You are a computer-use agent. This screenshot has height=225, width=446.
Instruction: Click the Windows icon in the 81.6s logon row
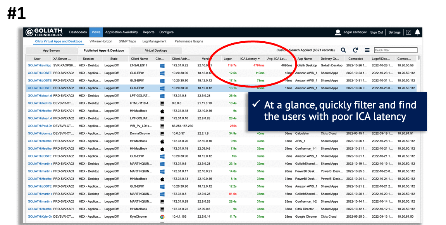point(162,194)
